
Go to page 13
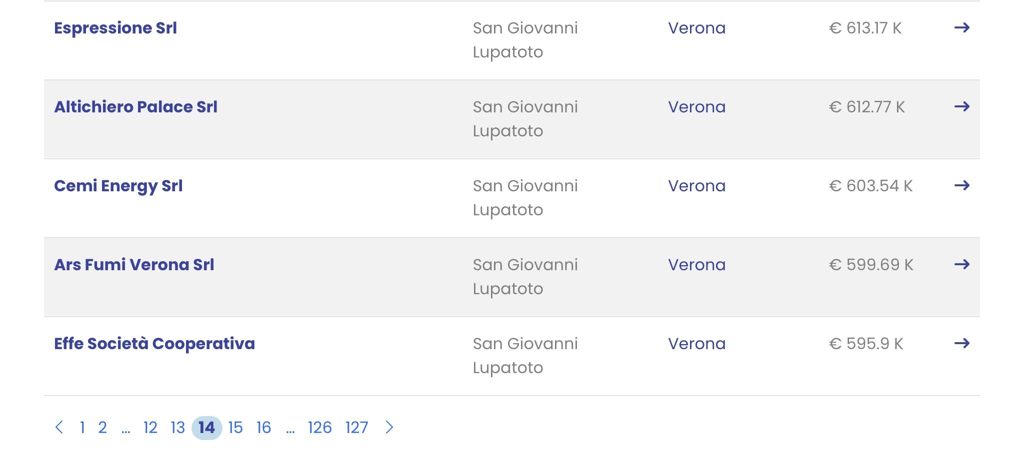pyautogui.click(x=178, y=428)
